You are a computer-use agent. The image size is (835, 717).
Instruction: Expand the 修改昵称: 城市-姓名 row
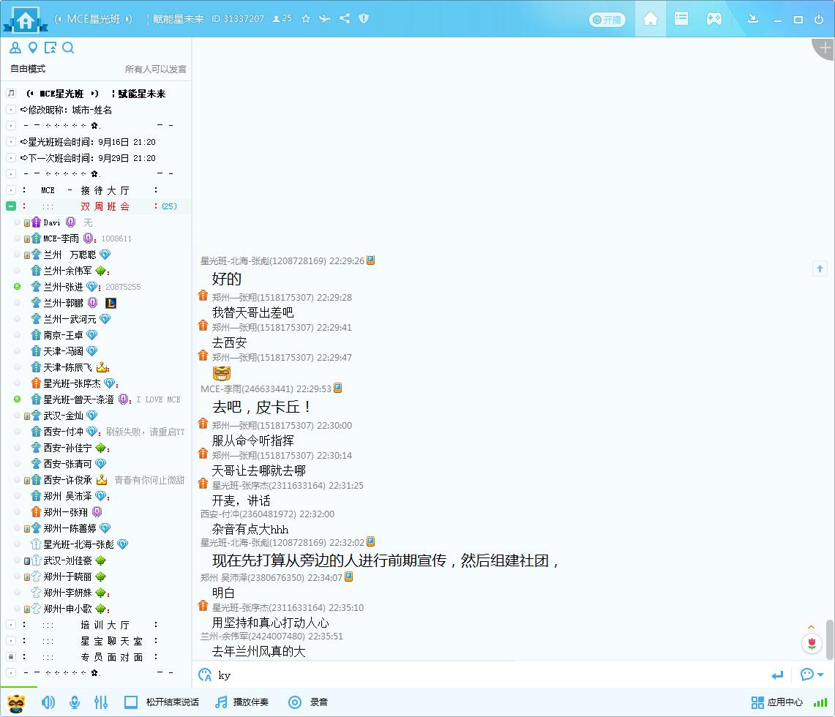(x=11, y=110)
